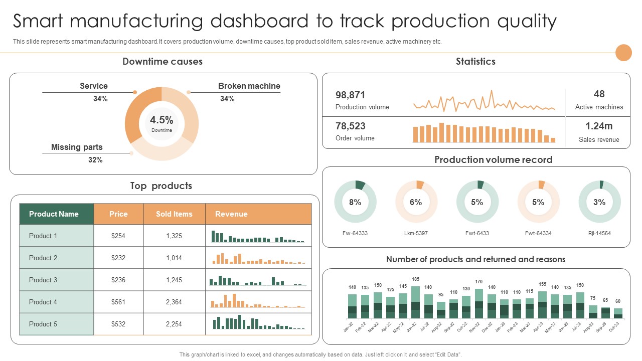The width and height of the screenshot is (642, 361).
Task: Select the Product 5 revenue sparkline
Action: click(258, 322)
